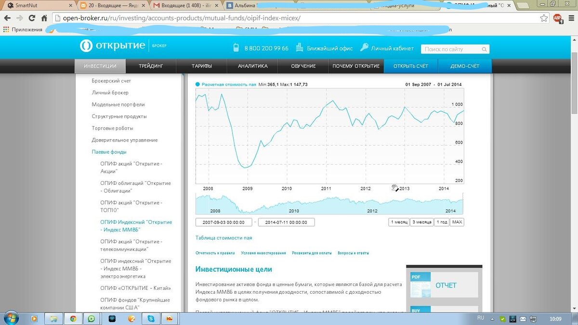This screenshot has height=325, width=578.
Task: Click the ДЕМО-СЧЁТ button
Action: (465, 66)
